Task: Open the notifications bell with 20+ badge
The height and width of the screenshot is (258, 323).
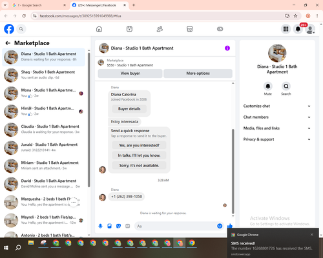Action: coord(298,29)
